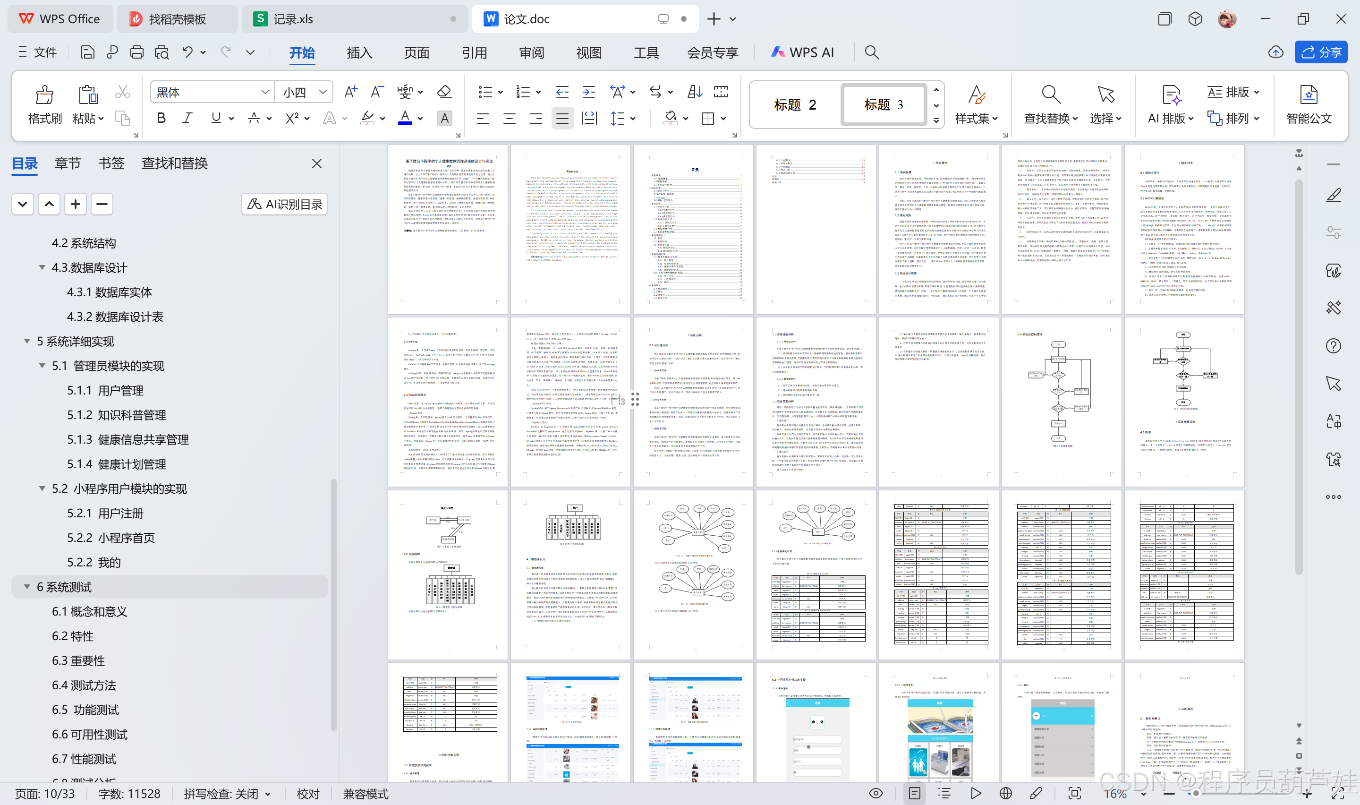Image resolution: width=1360 pixels, height=805 pixels.
Task: Click the AI识别目录 button
Action: click(x=285, y=204)
